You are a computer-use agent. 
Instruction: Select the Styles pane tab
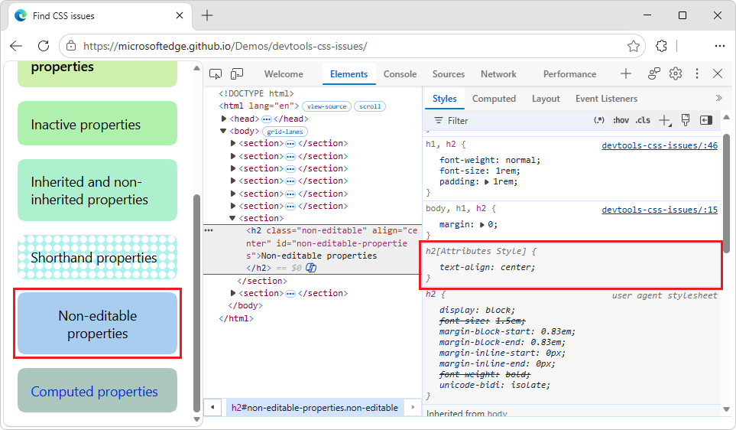(x=444, y=99)
